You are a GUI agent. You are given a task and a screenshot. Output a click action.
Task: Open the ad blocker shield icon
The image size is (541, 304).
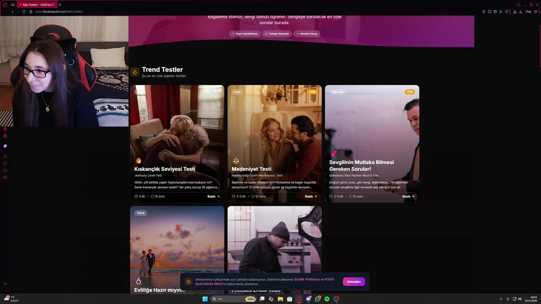click(495, 11)
